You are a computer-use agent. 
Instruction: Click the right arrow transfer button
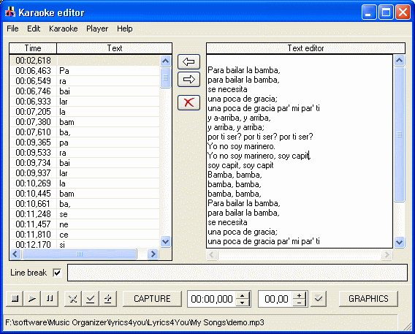pyautogui.click(x=189, y=79)
